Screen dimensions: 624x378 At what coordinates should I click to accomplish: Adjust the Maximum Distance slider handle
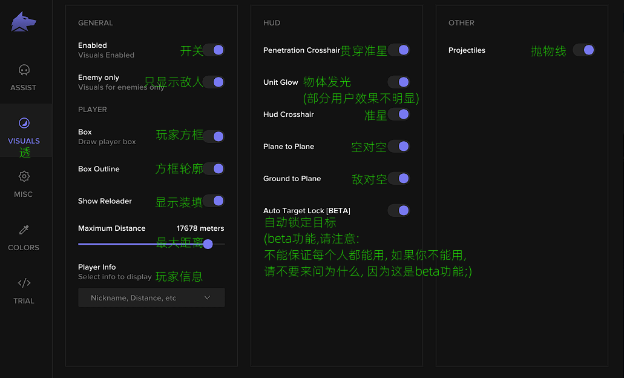pos(208,244)
